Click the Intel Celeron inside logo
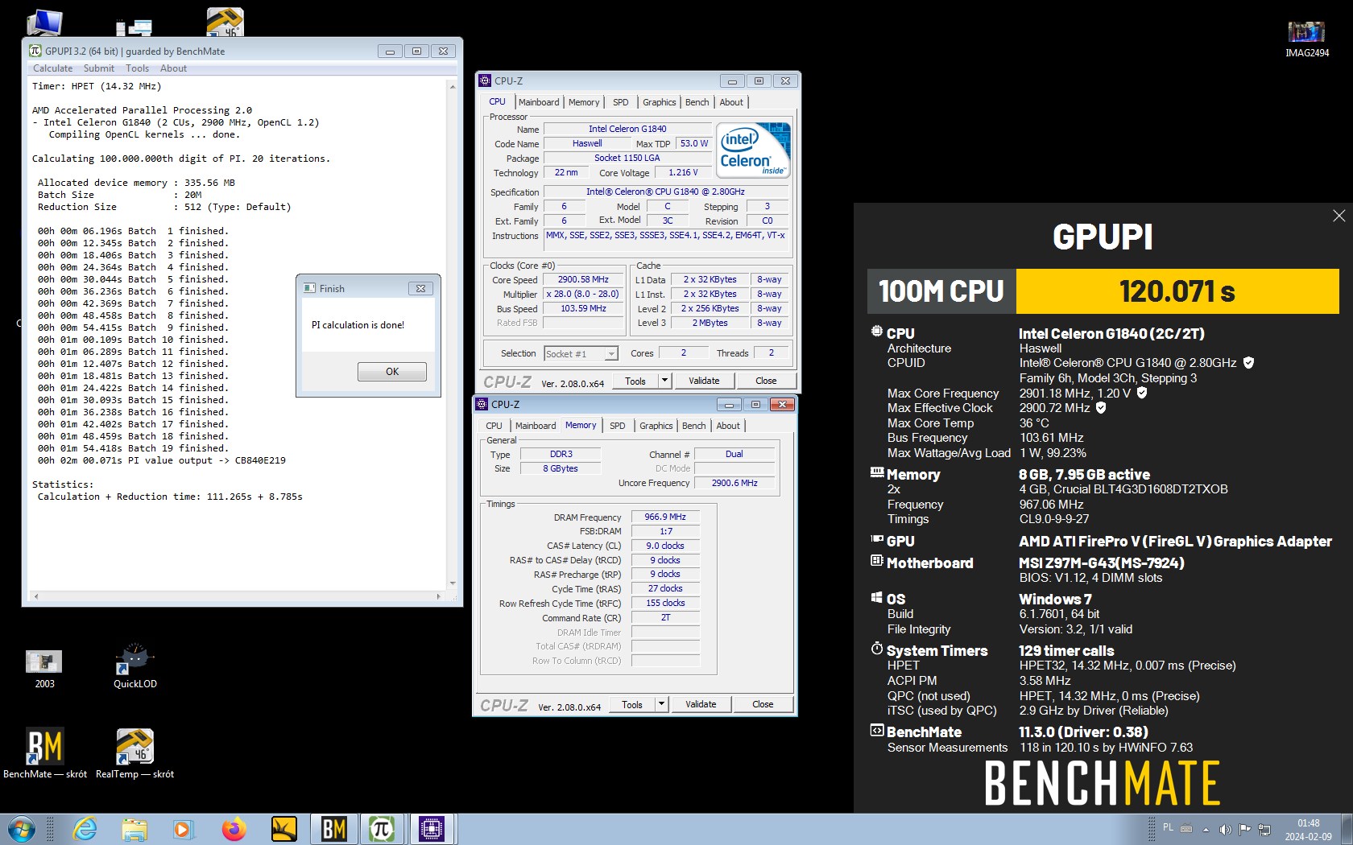 pos(753,150)
